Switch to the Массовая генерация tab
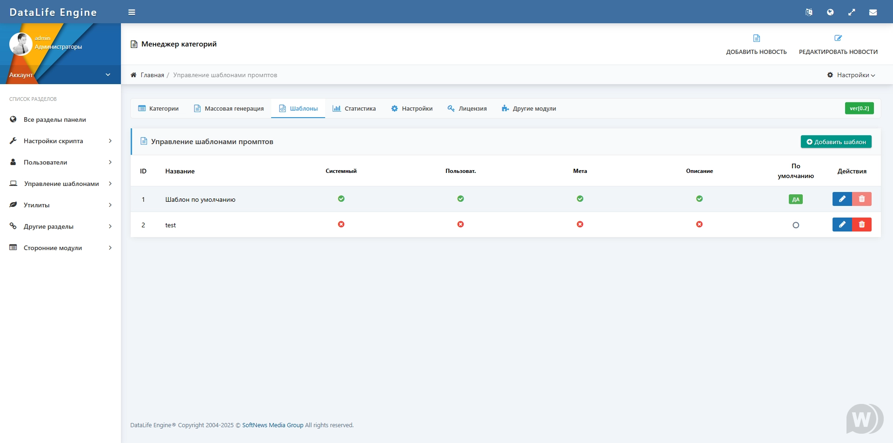This screenshot has width=893, height=443. 229,109
